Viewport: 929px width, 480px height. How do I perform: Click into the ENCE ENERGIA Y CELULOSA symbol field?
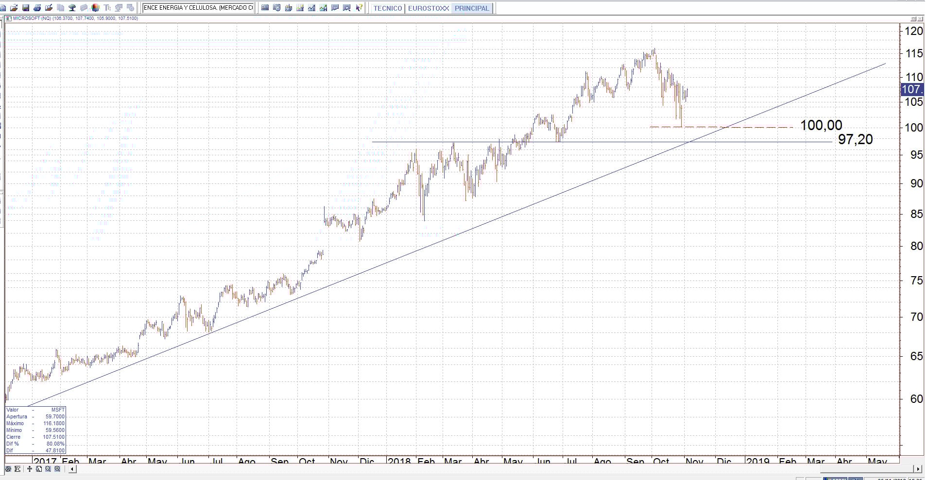(198, 8)
